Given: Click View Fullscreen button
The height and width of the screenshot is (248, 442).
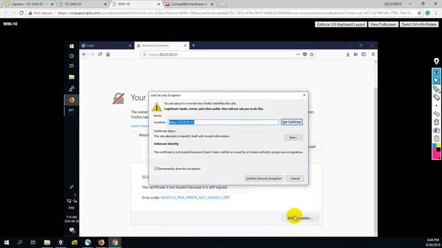Looking at the screenshot, I should [x=383, y=25].
